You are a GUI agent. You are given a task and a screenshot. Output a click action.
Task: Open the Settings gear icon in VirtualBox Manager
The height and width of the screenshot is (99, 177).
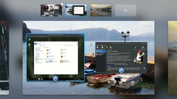point(102,47)
